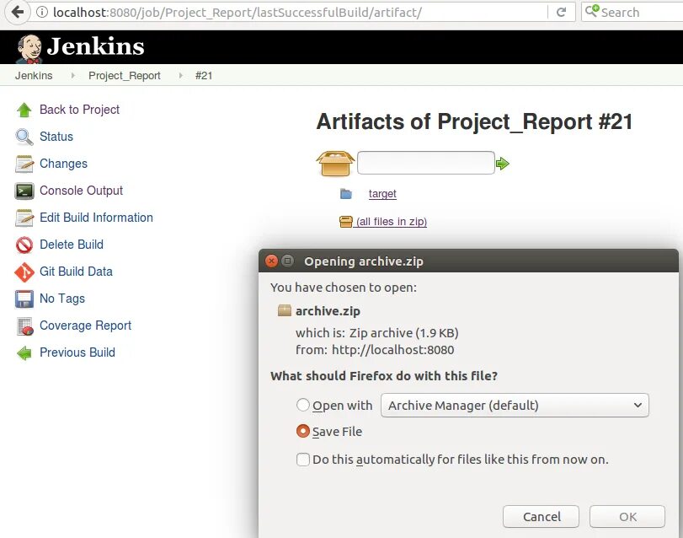This screenshot has width=683, height=538.
Task: Click the search engine magnifier icon
Action: pyautogui.click(x=592, y=11)
